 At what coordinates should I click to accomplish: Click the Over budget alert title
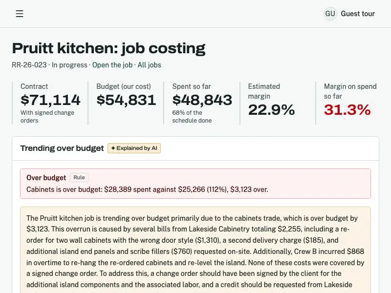(46, 178)
